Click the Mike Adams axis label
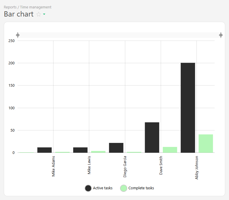Image resolution: width=229 pixels, height=200 pixels. click(53, 166)
